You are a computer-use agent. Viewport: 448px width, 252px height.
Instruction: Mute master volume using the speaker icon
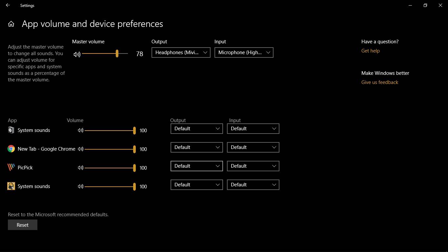pos(77,54)
